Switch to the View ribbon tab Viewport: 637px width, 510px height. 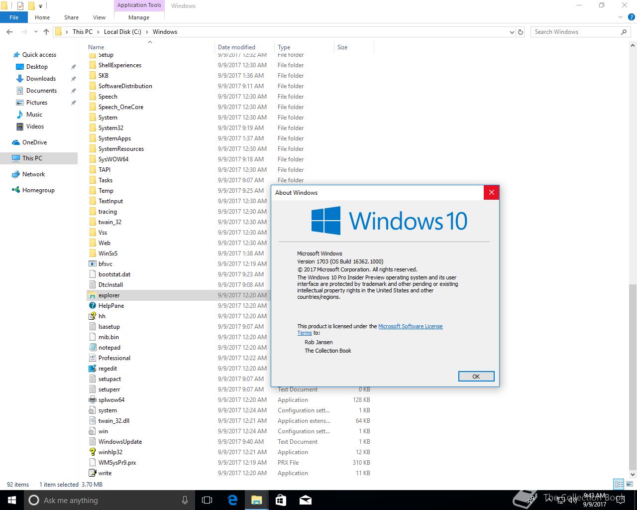point(99,17)
